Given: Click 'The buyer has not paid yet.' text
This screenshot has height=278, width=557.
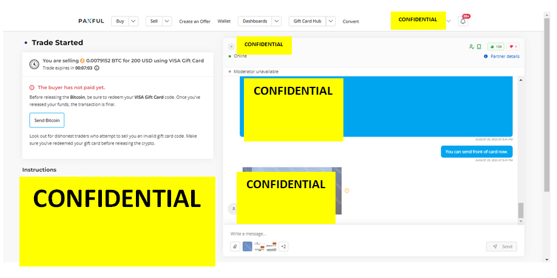Looking at the screenshot, I should 72,87.
